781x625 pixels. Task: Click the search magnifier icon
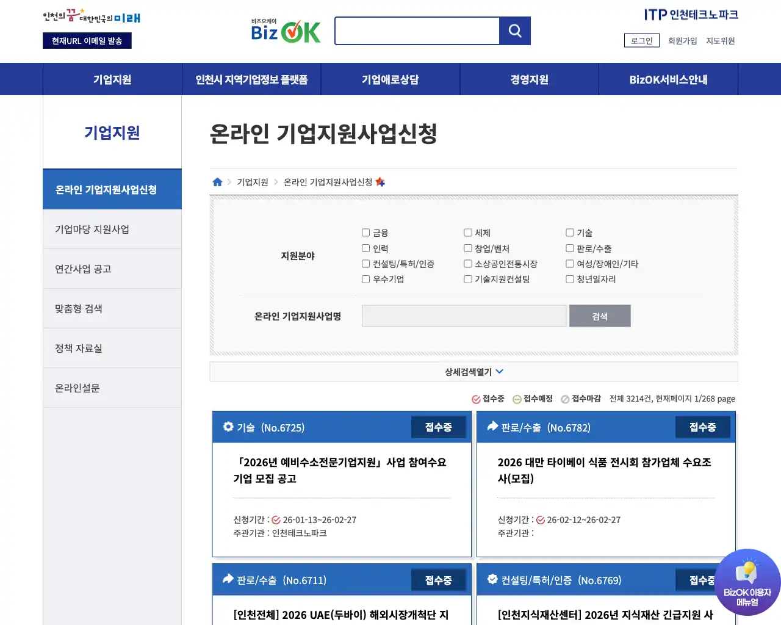click(x=514, y=31)
